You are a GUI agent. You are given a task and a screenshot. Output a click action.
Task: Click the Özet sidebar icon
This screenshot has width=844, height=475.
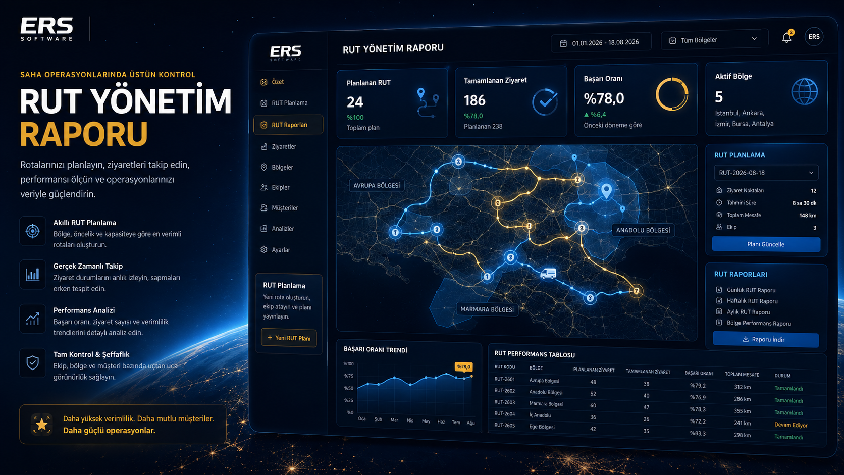pyautogui.click(x=263, y=82)
